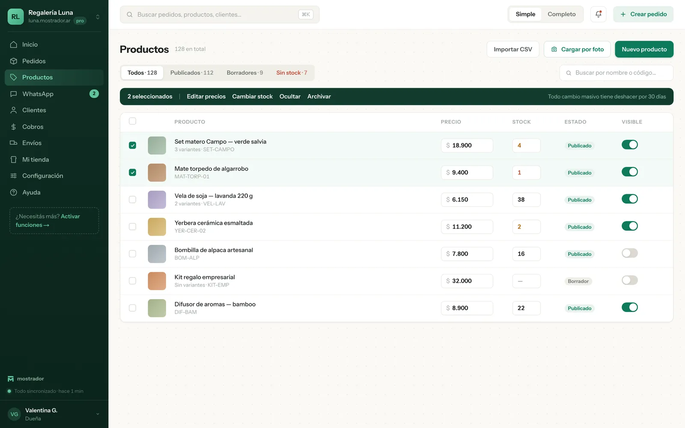Open the notifications bell icon
The image size is (685, 428).
click(598, 14)
